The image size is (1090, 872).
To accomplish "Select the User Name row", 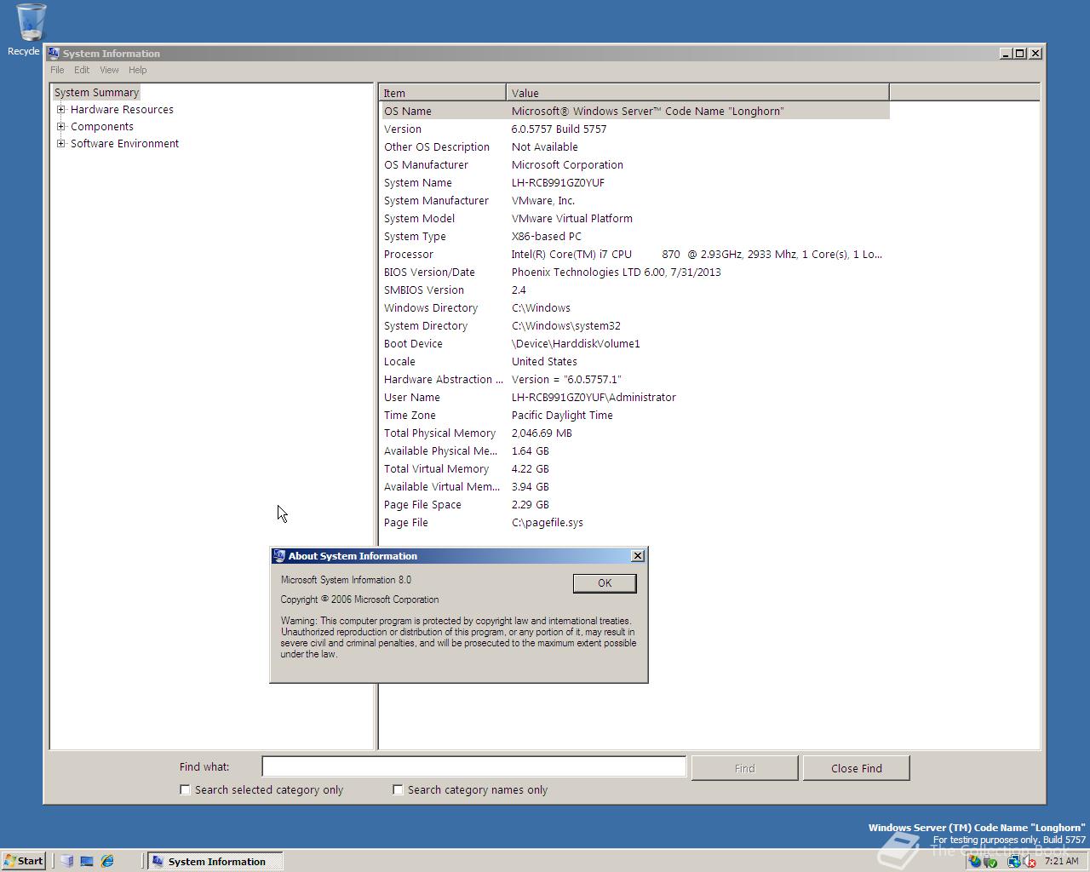I will (634, 397).
